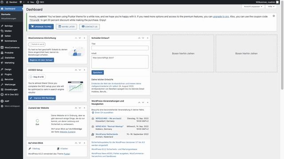Open the Willkommen rcadmin user menu
The width and height of the screenshot is (284, 159).
tap(267, 2)
